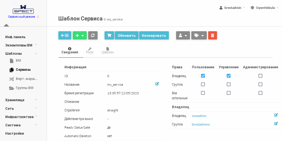Open Группы ВМ in the sidebar

(24, 88)
